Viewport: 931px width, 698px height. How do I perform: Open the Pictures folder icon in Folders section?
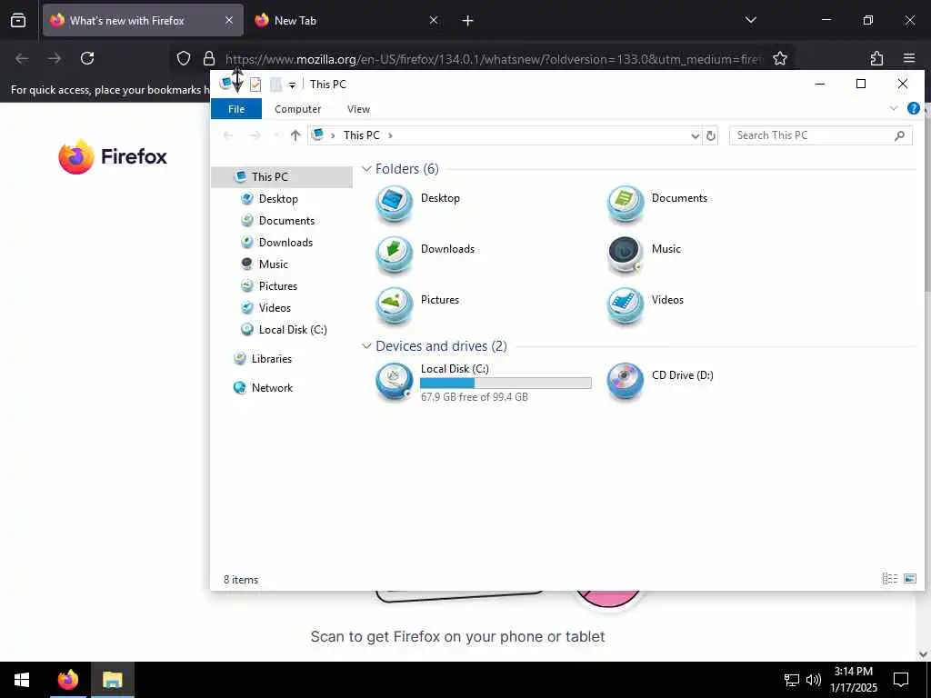(x=395, y=305)
